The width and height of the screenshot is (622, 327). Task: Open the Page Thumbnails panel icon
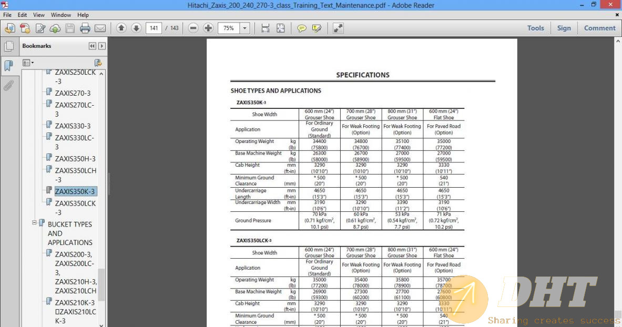coord(9,46)
